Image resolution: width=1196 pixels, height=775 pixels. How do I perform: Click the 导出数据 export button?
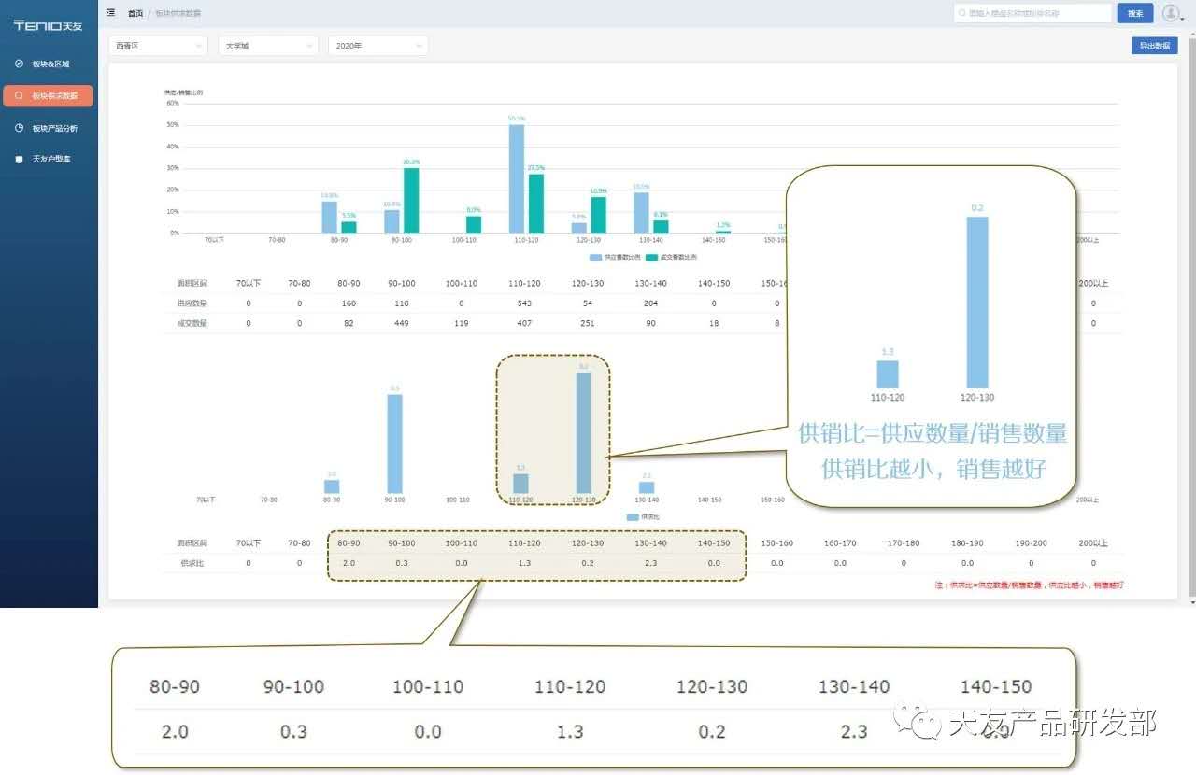tap(1154, 46)
